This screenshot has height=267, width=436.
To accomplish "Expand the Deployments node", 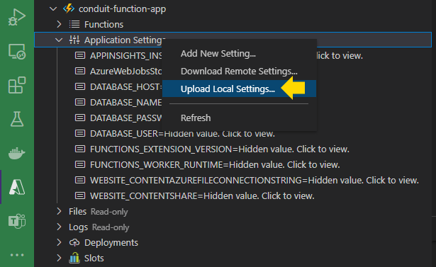I will (59, 242).
